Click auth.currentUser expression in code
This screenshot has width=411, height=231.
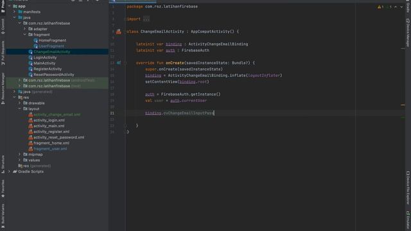click(x=188, y=101)
